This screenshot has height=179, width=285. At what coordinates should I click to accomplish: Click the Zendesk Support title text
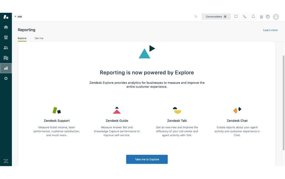coord(56,121)
